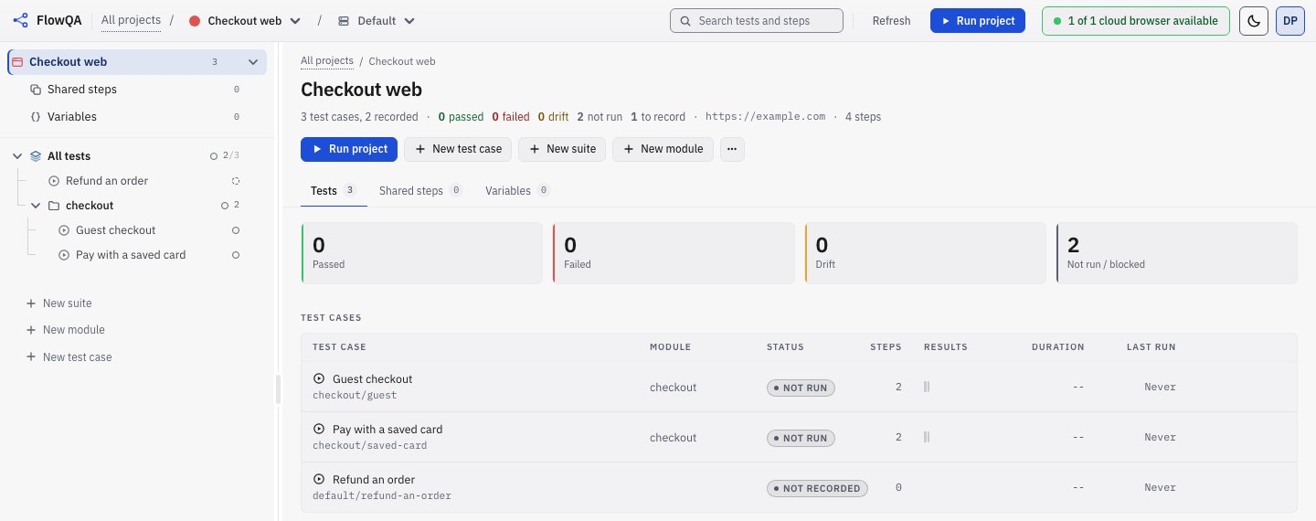The width and height of the screenshot is (1316, 521).
Task: Click Run project button below page title
Action: pyautogui.click(x=349, y=149)
